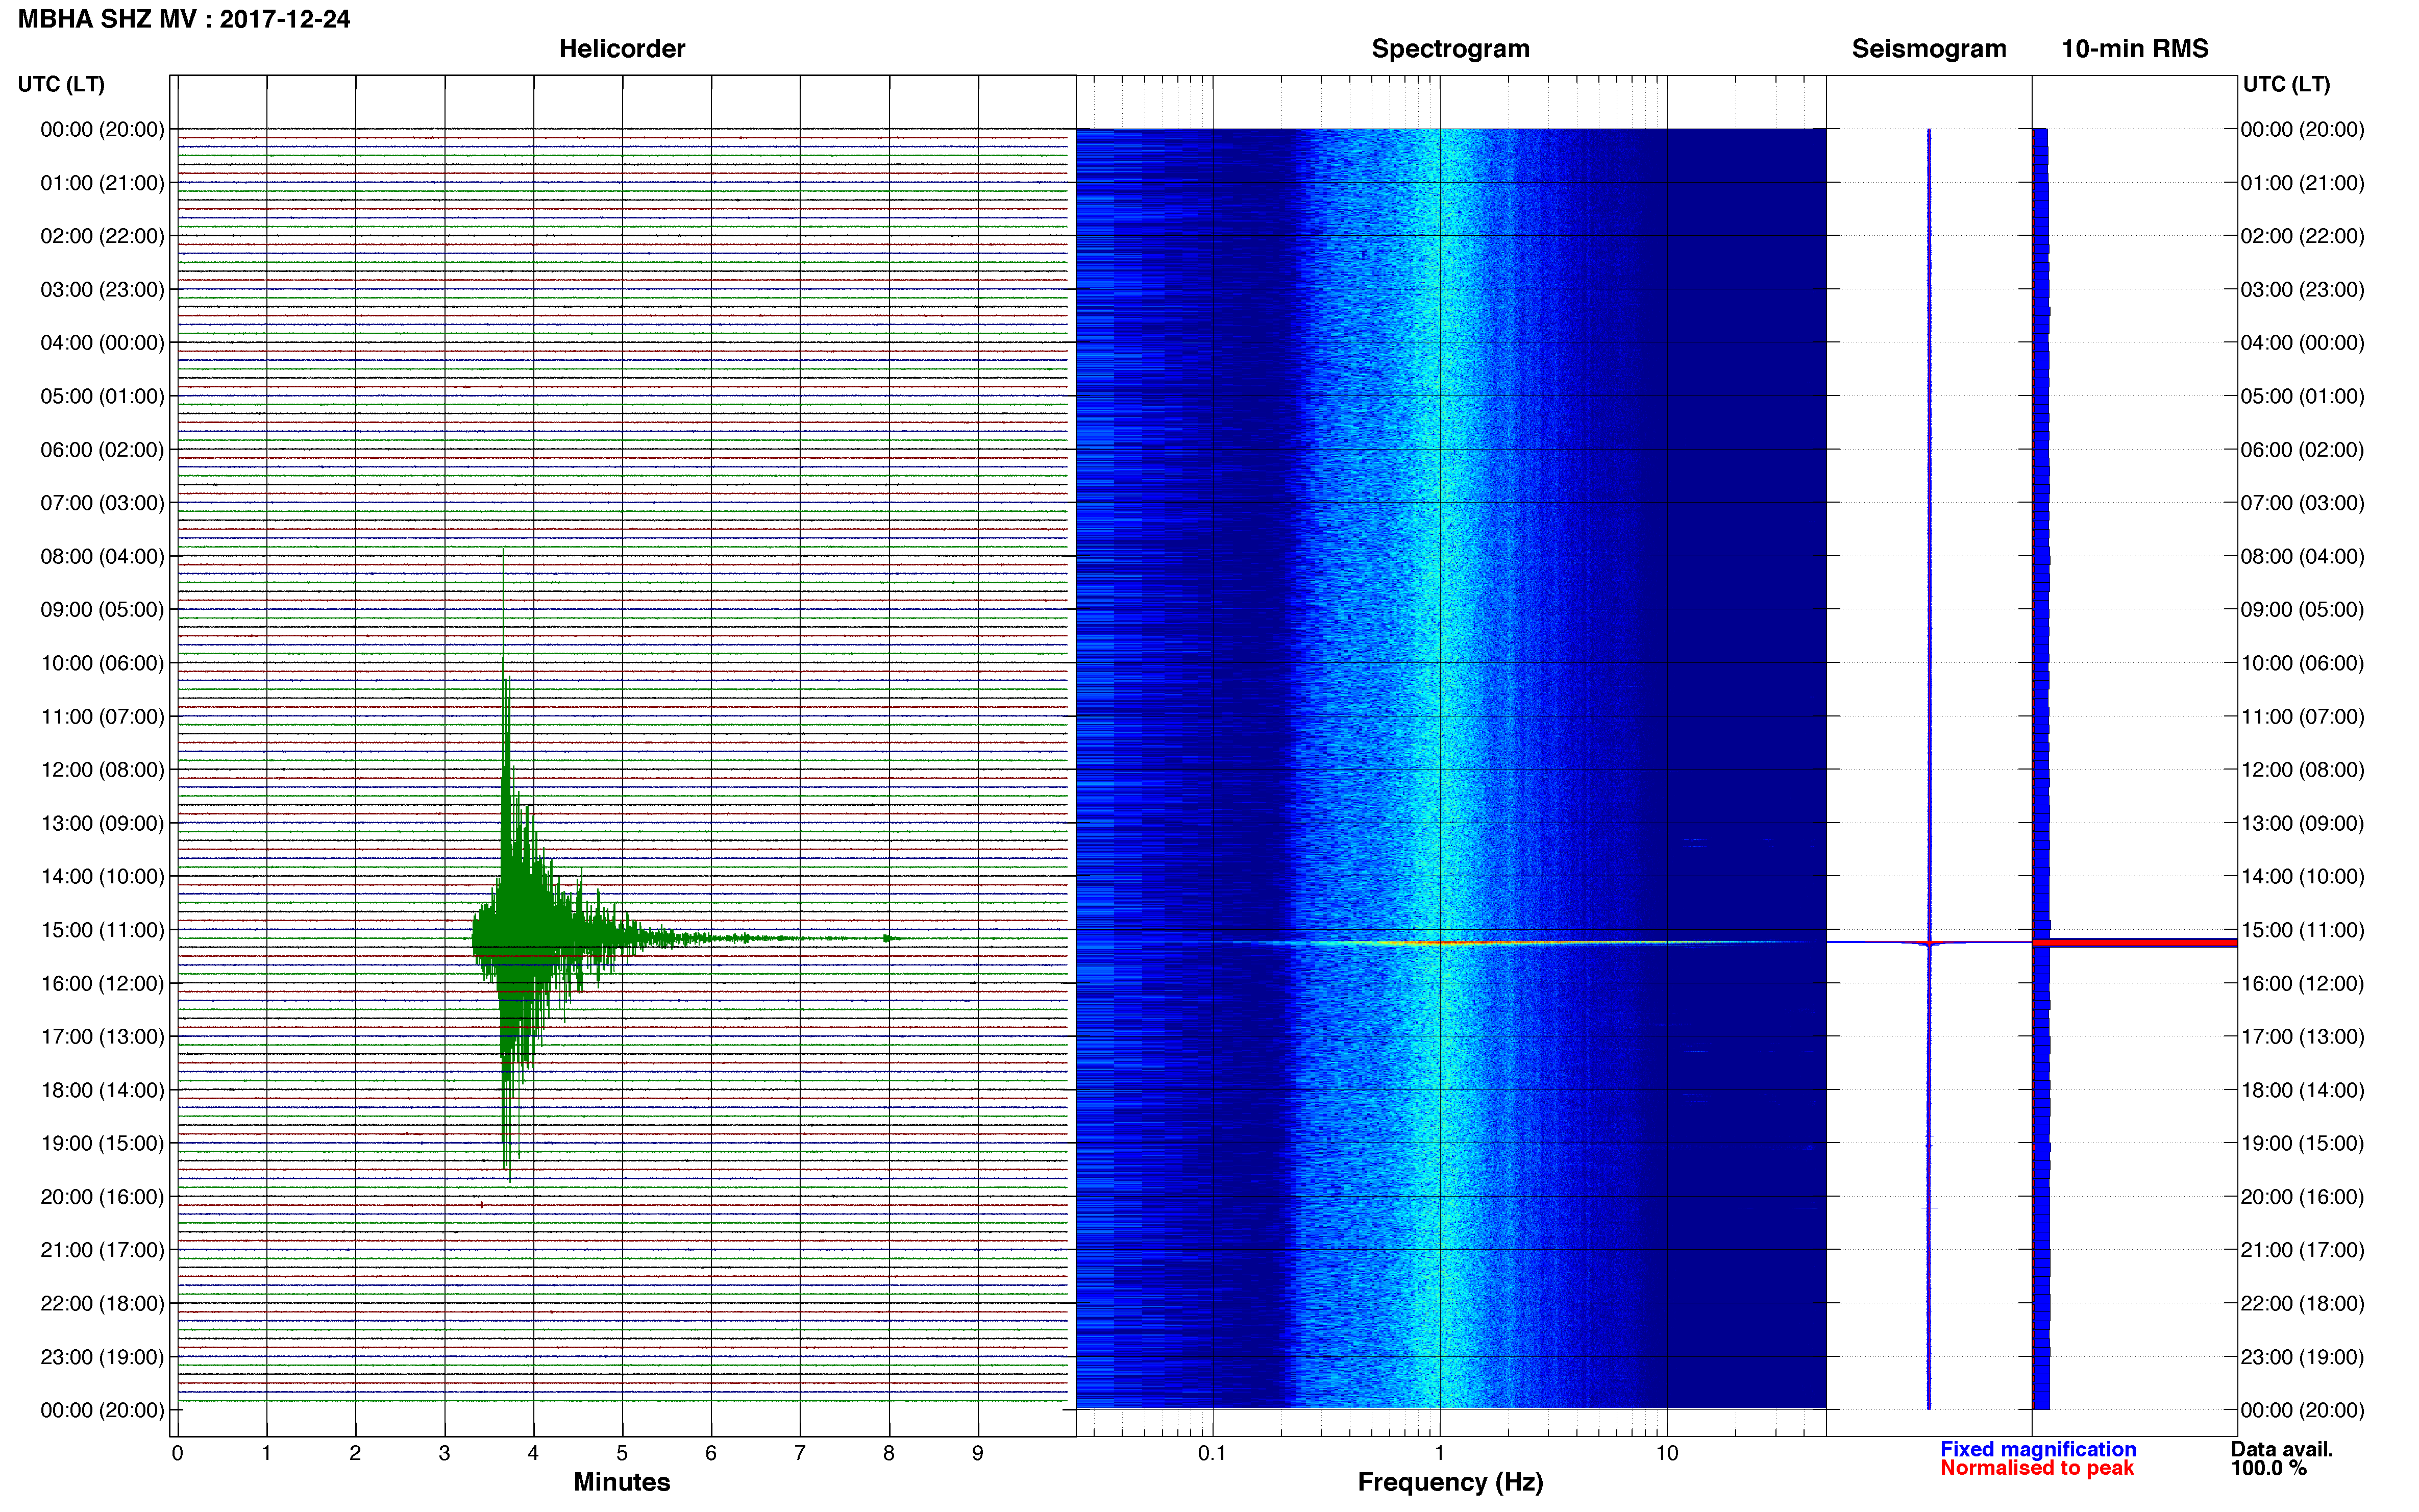
Task: Click the 'Frequency (Hz)' x-axis label
Action: [x=1450, y=1482]
